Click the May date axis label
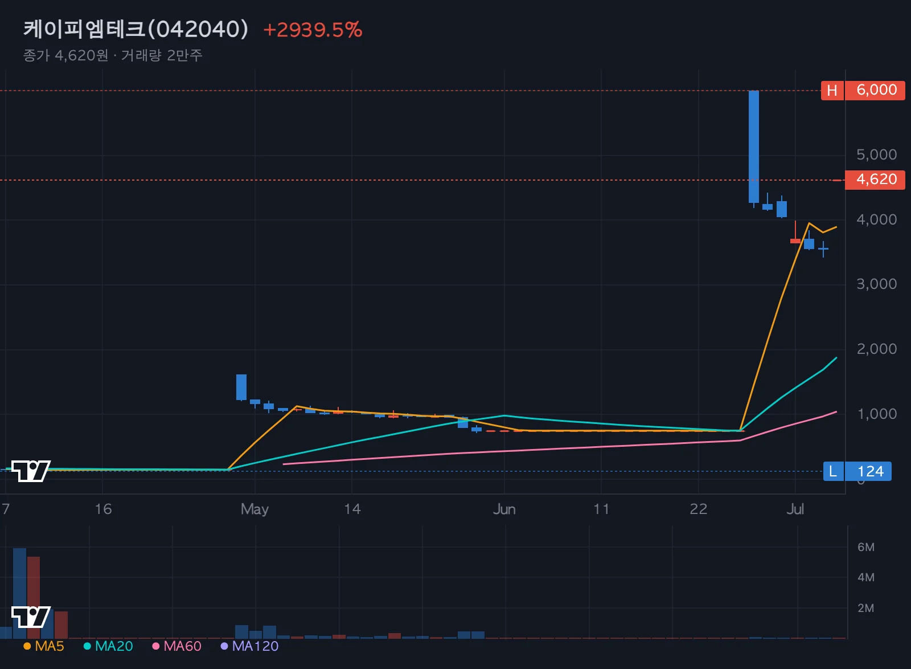The height and width of the screenshot is (669, 911). coord(255,509)
